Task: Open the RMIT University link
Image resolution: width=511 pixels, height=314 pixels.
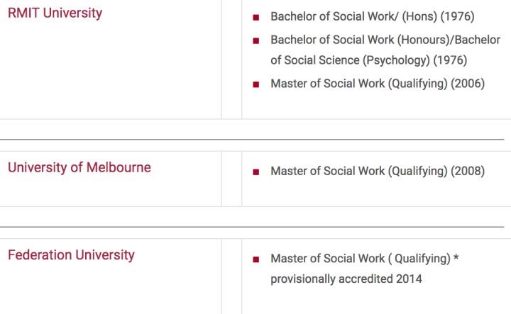Action: click(55, 13)
